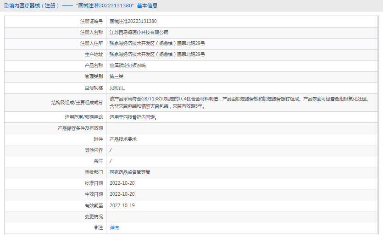The height and width of the screenshot is (237, 383).
Task: Click the bullet icon beside 注 label
Action: coord(96,227)
